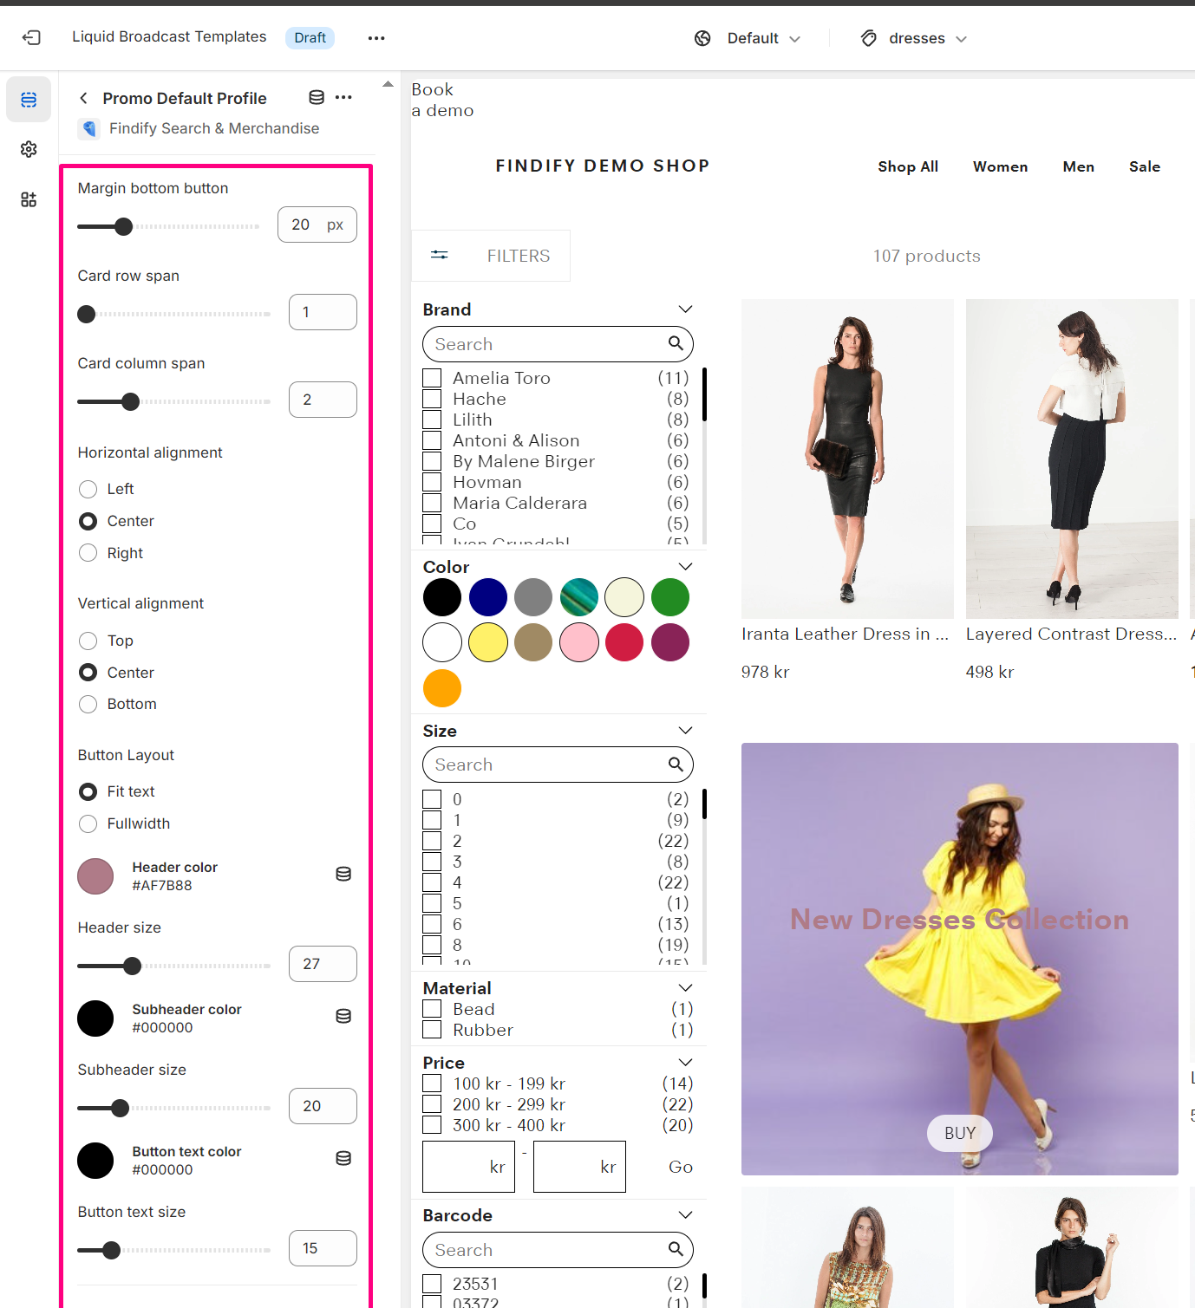Screen dimensions: 1195x1308
Task: Select the templates icon in the left sidebar
Action: [x=29, y=99]
